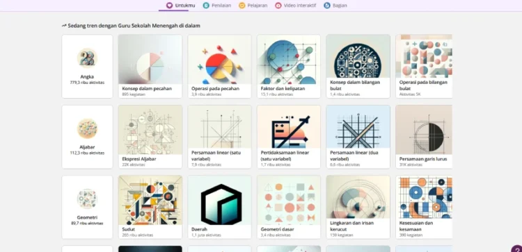Click the Aktivitas 5K count
522x252 pixels.
point(410,94)
